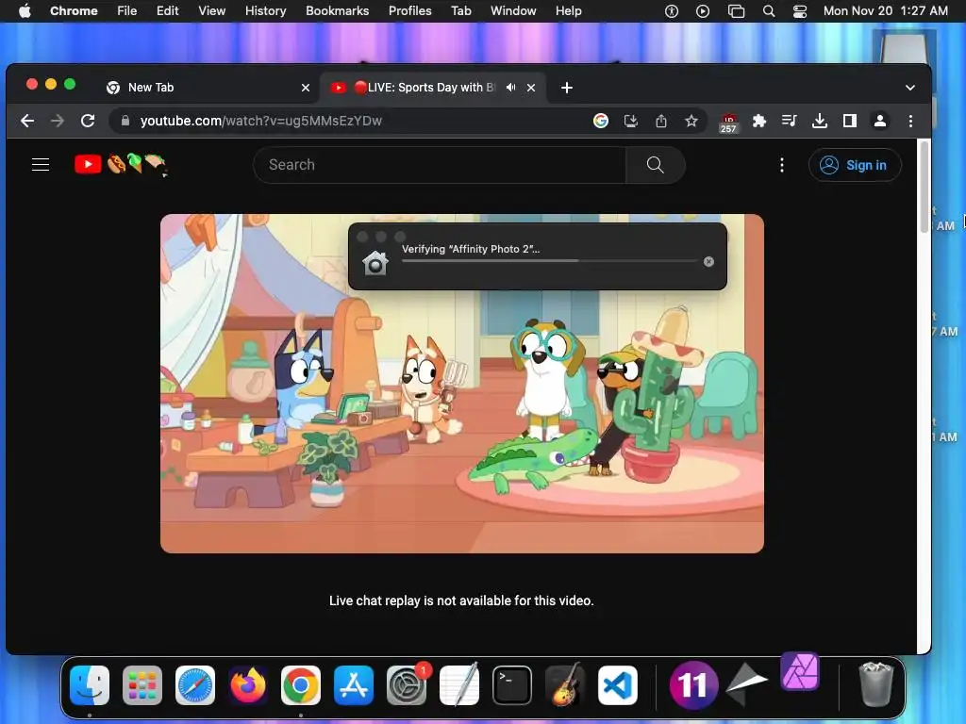Click the Now Playing menu bar icon
966x724 pixels.
pos(702,11)
